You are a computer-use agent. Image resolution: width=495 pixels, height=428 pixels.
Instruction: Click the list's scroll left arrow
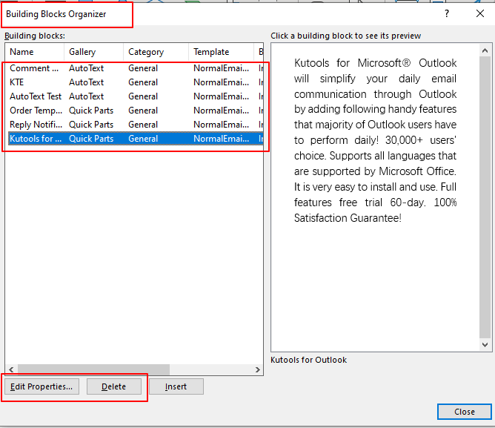tap(11, 369)
